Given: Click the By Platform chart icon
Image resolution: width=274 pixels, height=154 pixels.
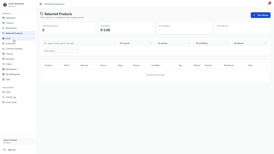Looking at the screenshot, I should [x=159, y=26].
